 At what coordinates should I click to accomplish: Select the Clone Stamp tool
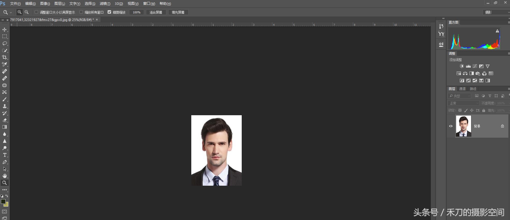(x=5, y=106)
